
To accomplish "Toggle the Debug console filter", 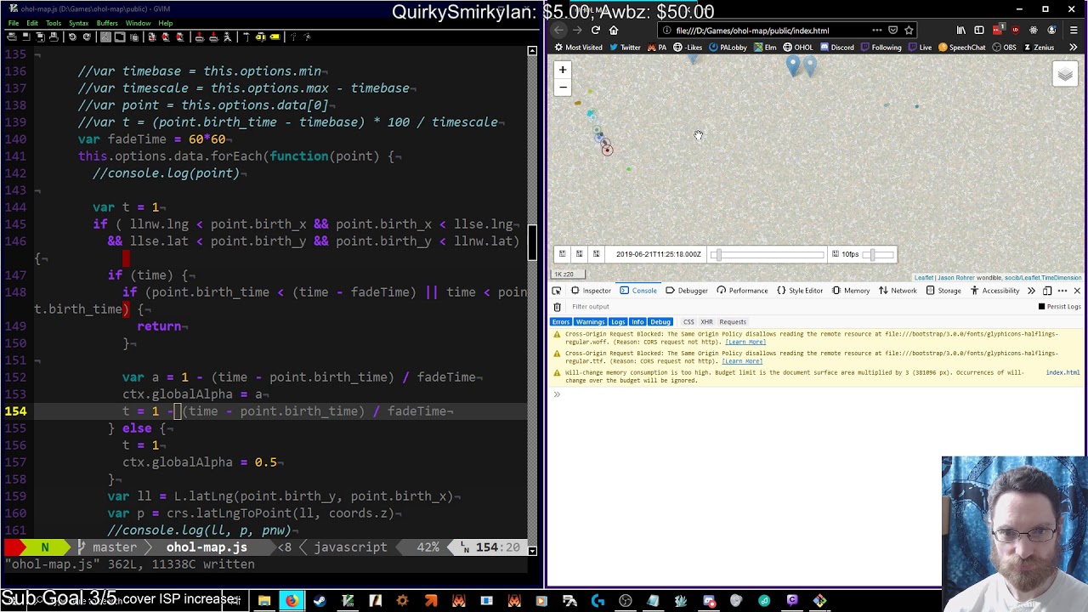I will (660, 322).
